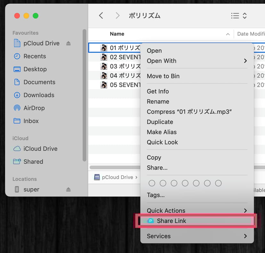Click Compress "01 ポリリズム.mp3" option

[x=189, y=112]
